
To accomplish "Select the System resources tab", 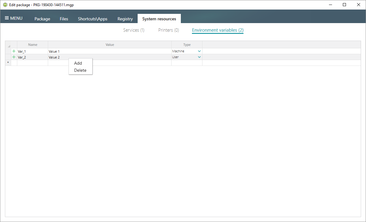I will (x=159, y=19).
